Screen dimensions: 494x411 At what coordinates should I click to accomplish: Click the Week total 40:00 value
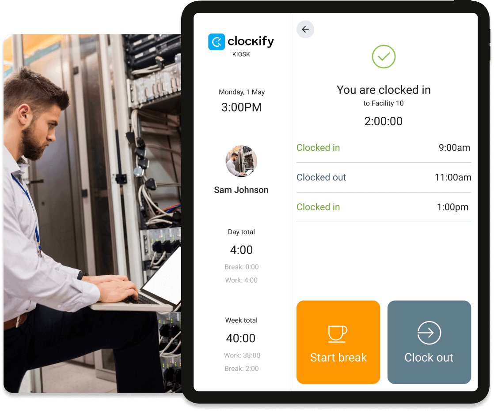coord(241,338)
